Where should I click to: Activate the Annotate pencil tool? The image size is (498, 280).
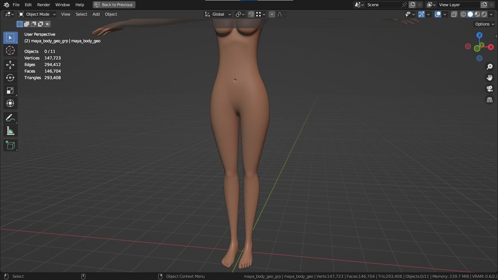pyautogui.click(x=10, y=118)
